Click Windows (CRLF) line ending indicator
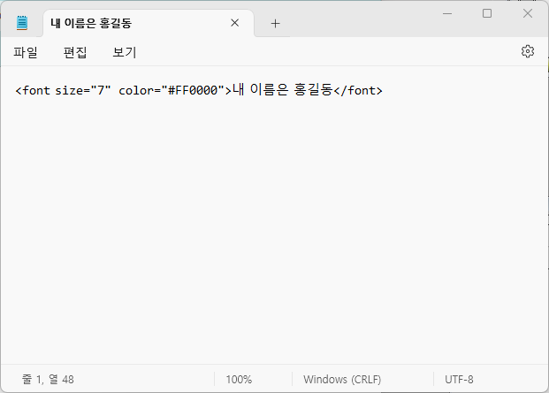 (342, 380)
